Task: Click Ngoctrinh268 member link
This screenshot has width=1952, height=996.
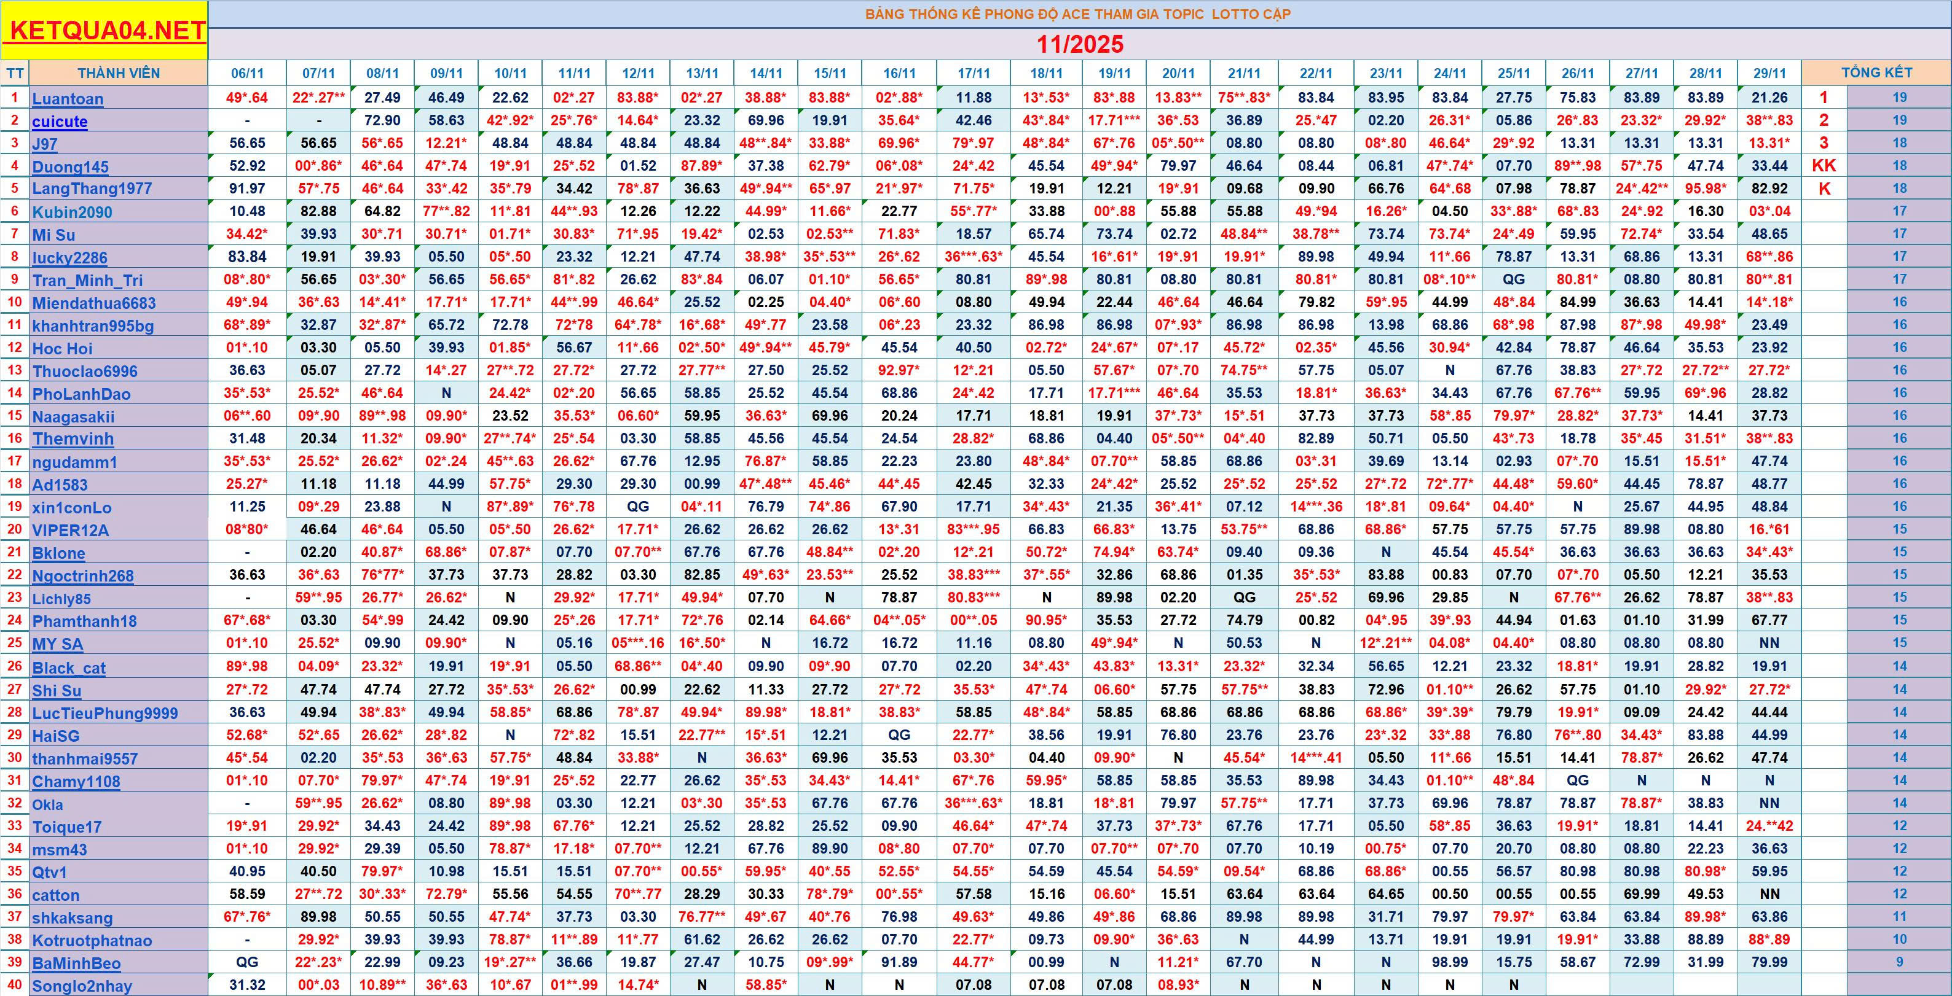Action: pyautogui.click(x=82, y=576)
